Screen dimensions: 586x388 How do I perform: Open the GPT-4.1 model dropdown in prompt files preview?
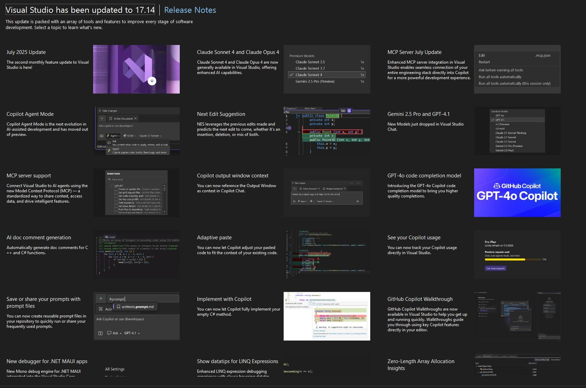point(132,333)
